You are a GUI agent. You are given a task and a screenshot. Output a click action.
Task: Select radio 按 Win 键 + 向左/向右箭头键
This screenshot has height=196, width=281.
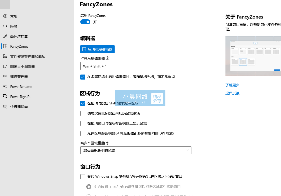(x=89, y=187)
